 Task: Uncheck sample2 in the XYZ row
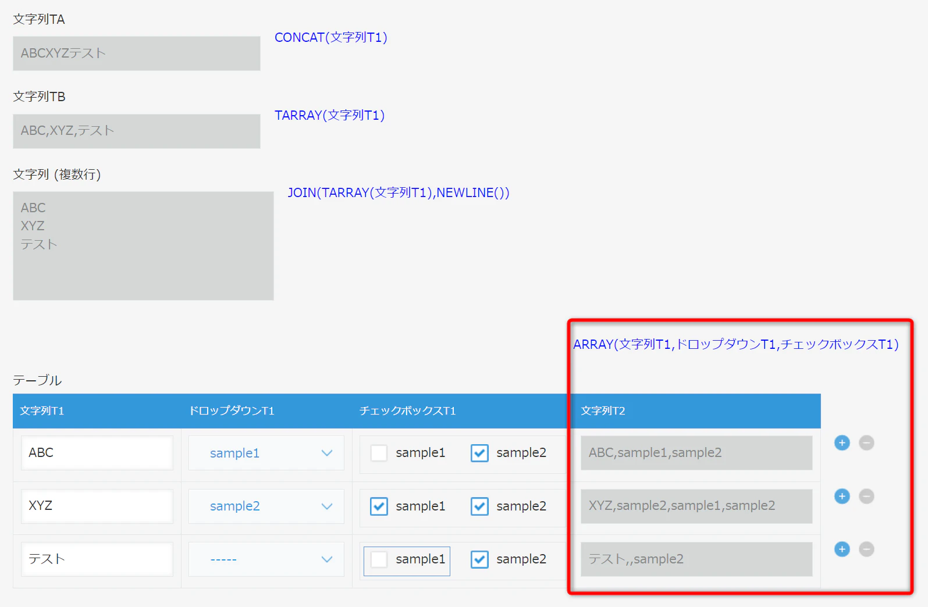click(479, 506)
